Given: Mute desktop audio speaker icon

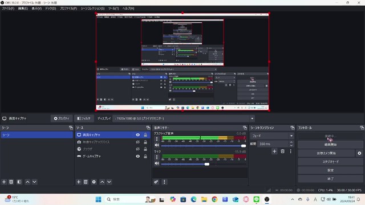Looking at the screenshot, I should [157, 145].
